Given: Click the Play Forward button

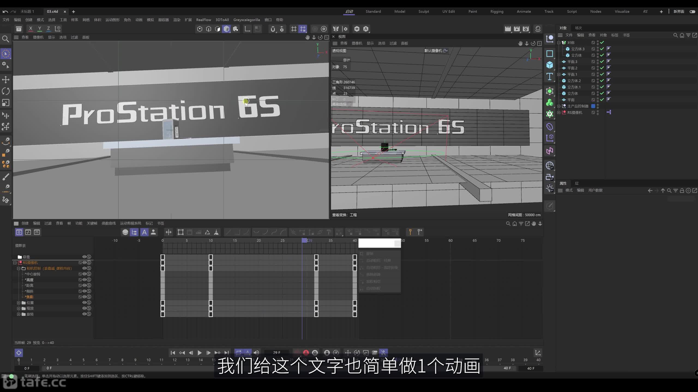Looking at the screenshot, I should [200, 353].
